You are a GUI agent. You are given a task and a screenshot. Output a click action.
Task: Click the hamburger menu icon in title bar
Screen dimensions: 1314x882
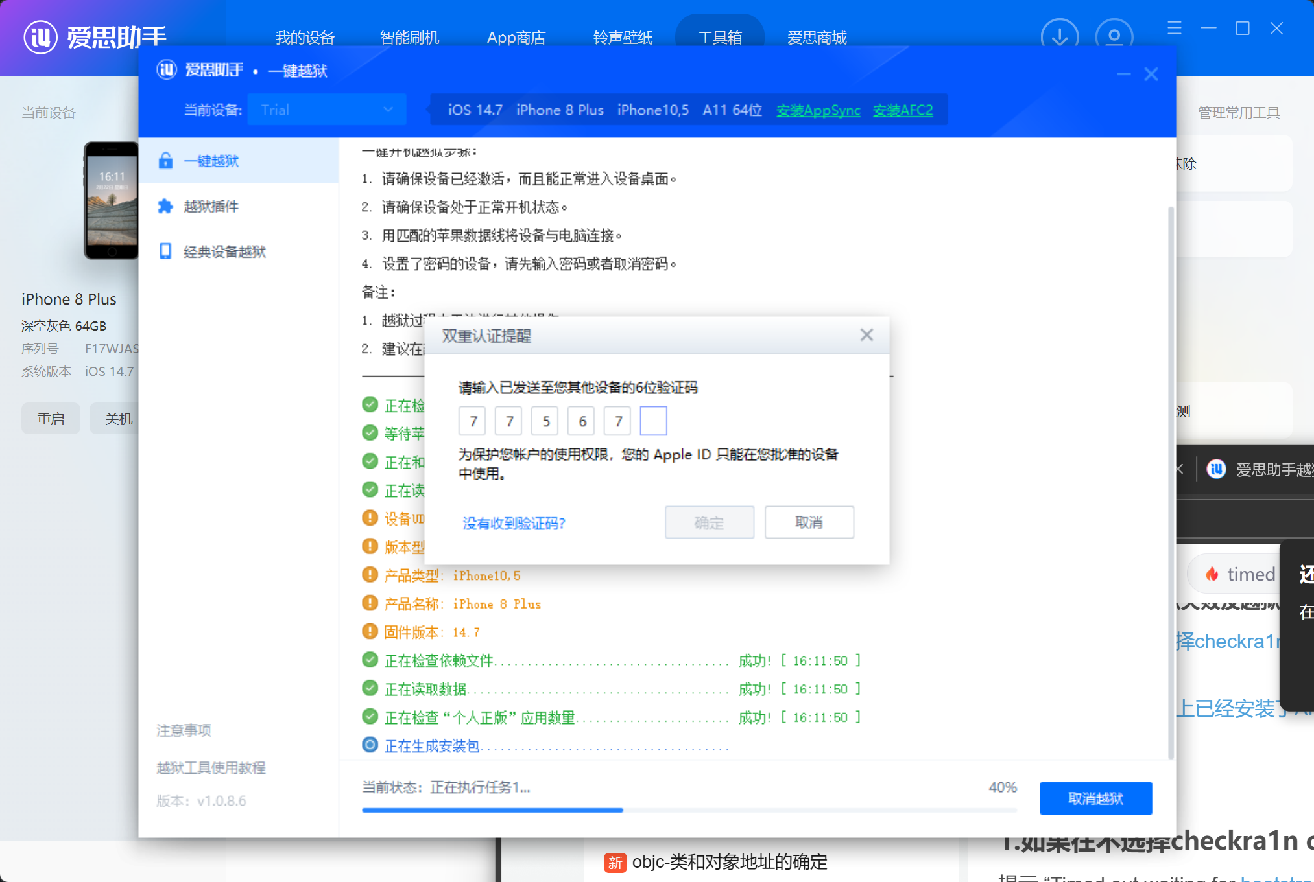1175,29
